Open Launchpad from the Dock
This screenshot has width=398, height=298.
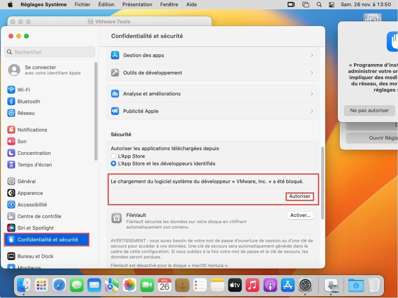41,285
